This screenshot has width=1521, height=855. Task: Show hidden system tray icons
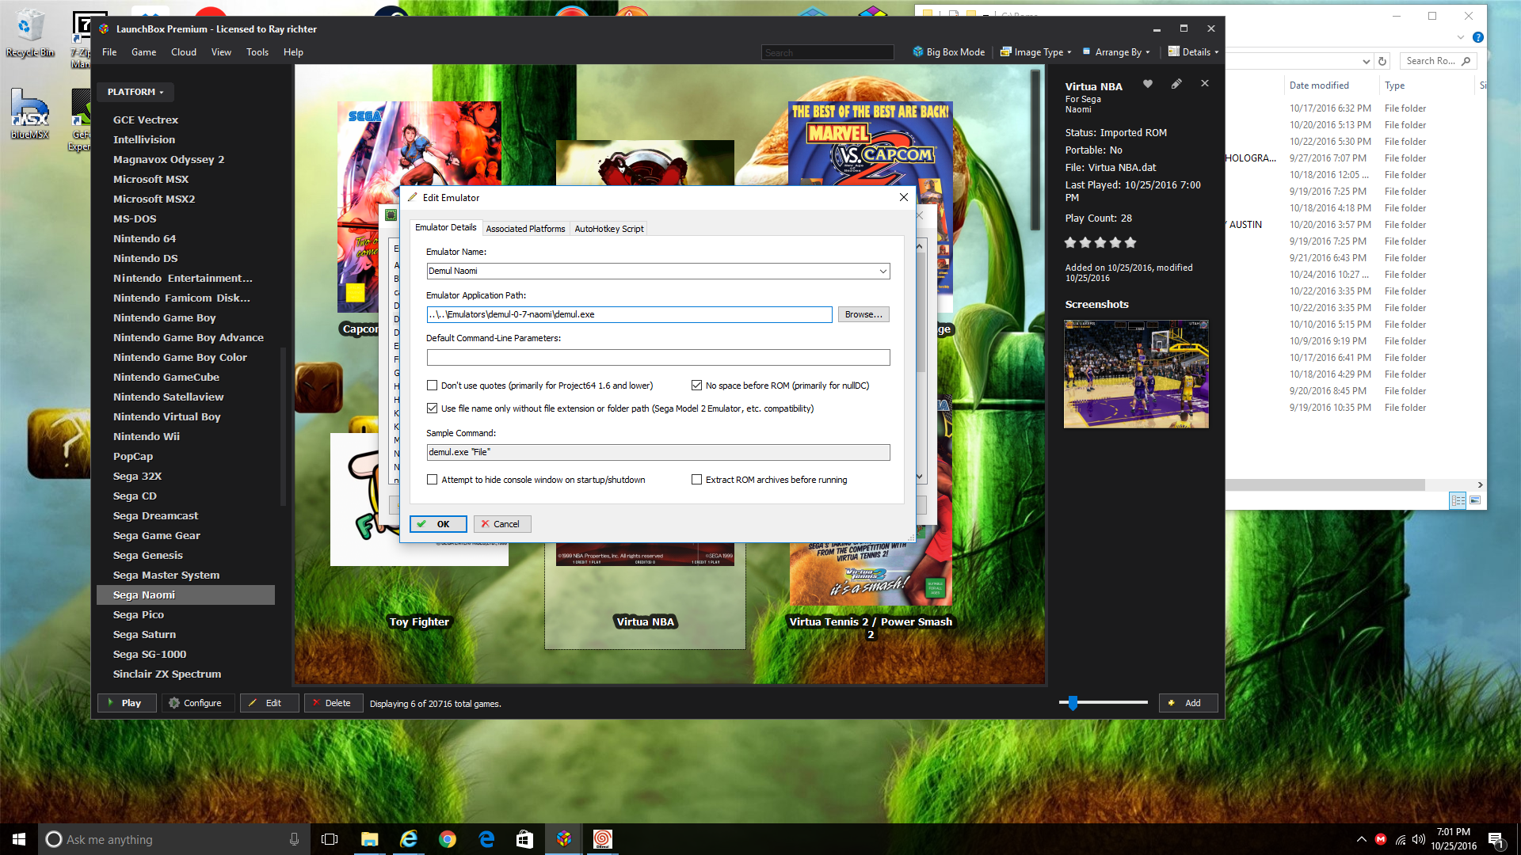point(1361,839)
